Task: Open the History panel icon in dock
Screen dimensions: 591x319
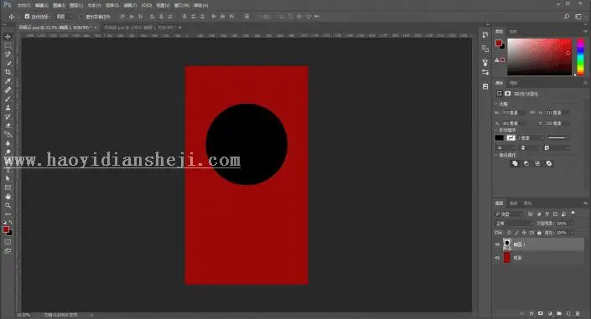Action: point(485,34)
